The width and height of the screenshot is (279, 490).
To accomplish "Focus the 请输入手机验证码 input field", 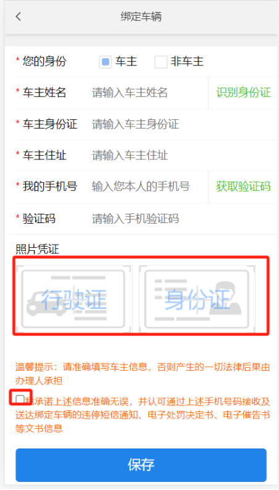I will point(183,219).
